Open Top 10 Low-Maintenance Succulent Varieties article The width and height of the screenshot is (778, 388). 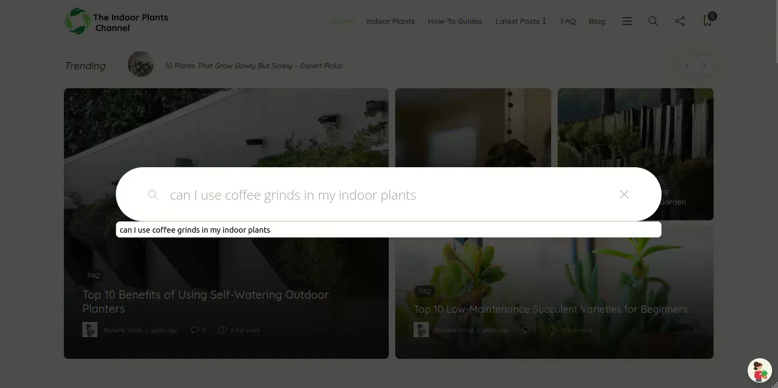pyautogui.click(x=551, y=309)
